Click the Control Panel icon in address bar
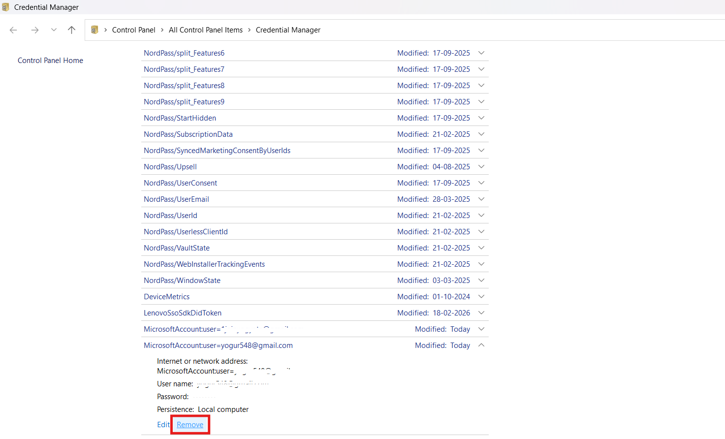The width and height of the screenshot is (725, 439). 95,30
